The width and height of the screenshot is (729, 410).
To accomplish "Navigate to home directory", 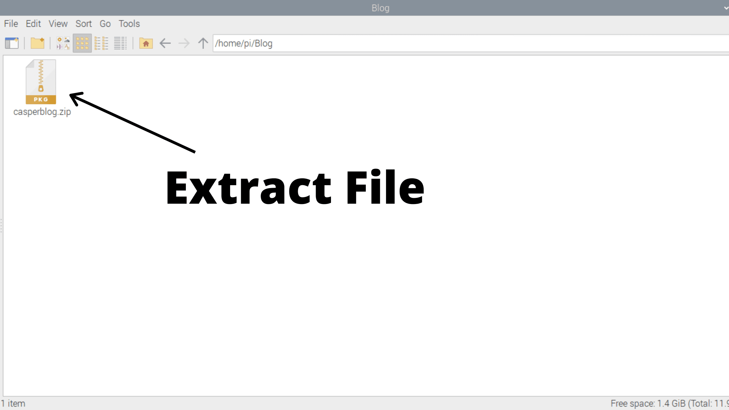I will pos(146,43).
